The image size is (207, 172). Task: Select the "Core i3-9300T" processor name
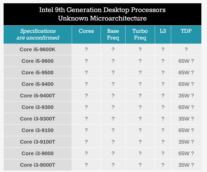[x=37, y=119]
